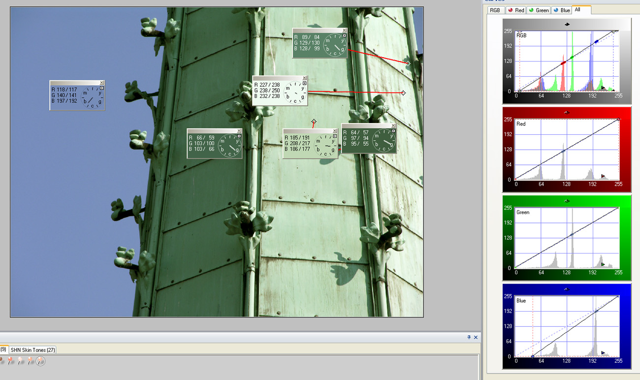Click the R 227/238 value text
The height and width of the screenshot is (380, 640).
[x=267, y=85]
